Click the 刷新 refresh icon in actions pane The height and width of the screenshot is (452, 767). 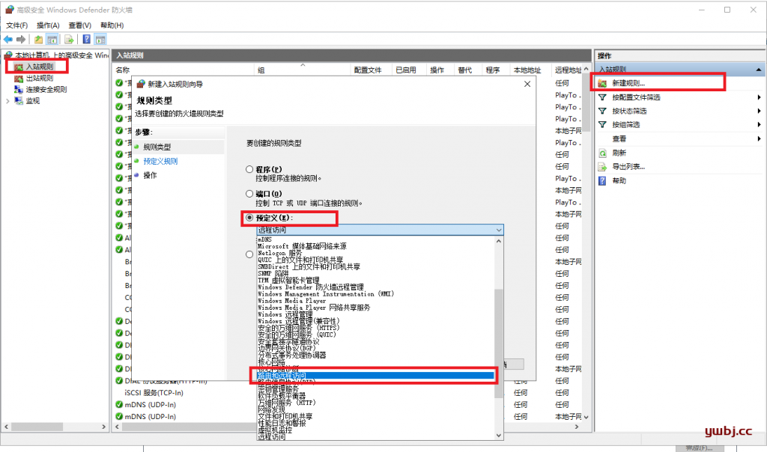(602, 153)
